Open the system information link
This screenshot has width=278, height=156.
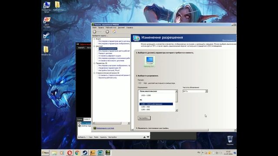point(105,128)
